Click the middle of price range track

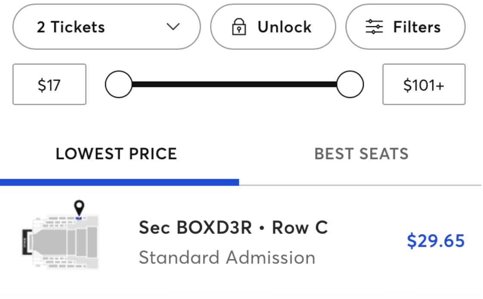[x=234, y=85]
